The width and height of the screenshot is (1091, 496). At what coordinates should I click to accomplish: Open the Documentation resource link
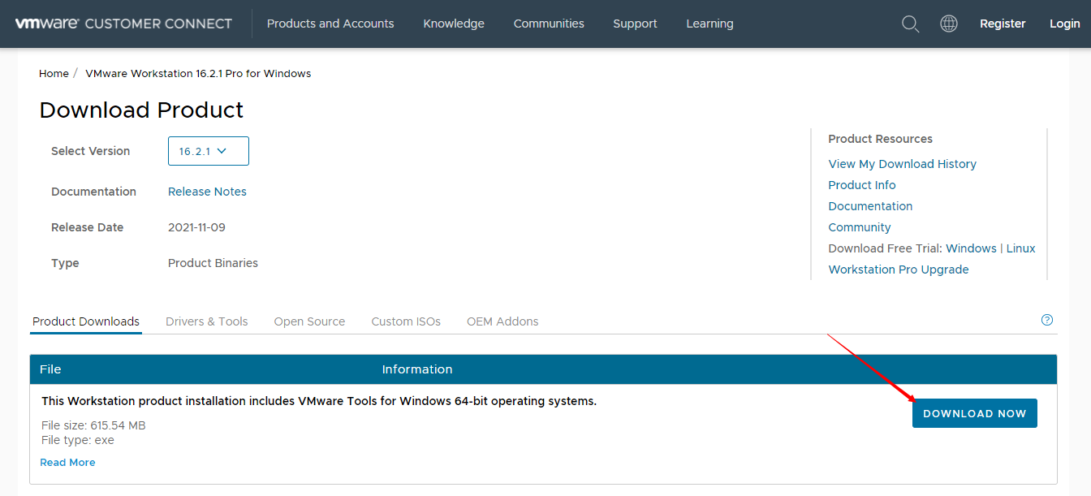point(870,206)
